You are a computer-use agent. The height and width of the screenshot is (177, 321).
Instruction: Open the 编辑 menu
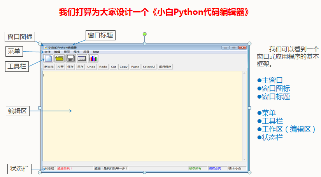pos(57,52)
